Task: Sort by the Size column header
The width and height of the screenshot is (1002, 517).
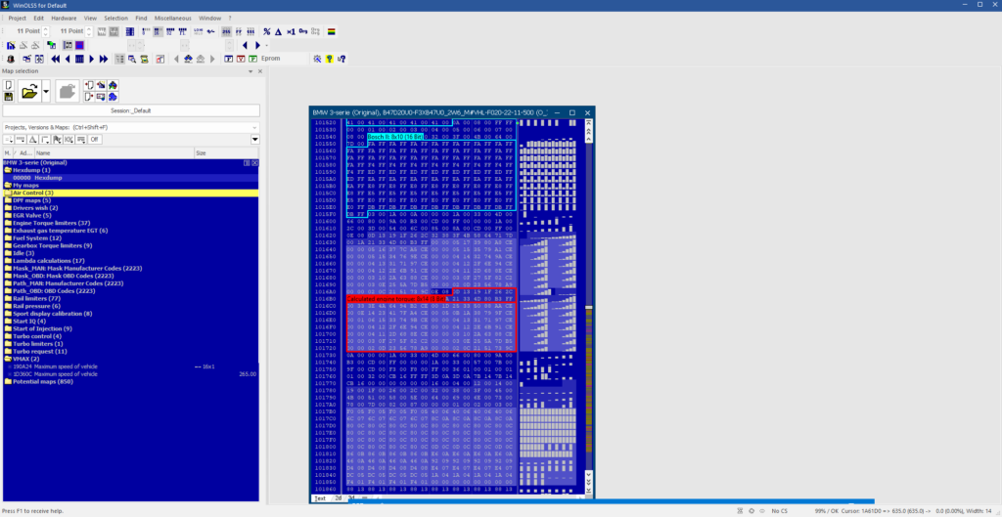Action: pyautogui.click(x=226, y=153)
